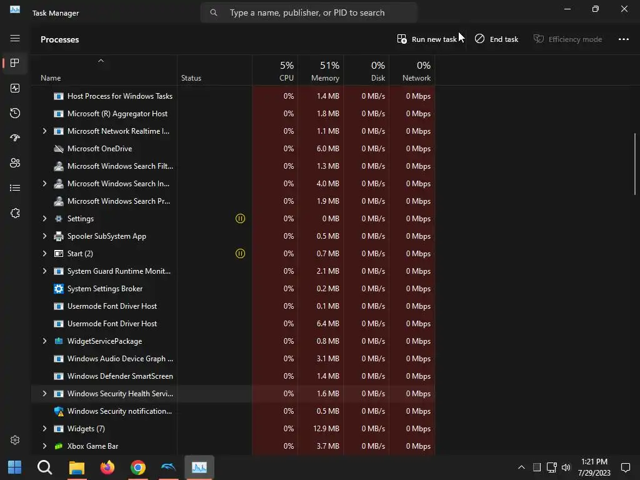Click the End task button
Viewport: 640px width, 480px height.
(496, 39)
